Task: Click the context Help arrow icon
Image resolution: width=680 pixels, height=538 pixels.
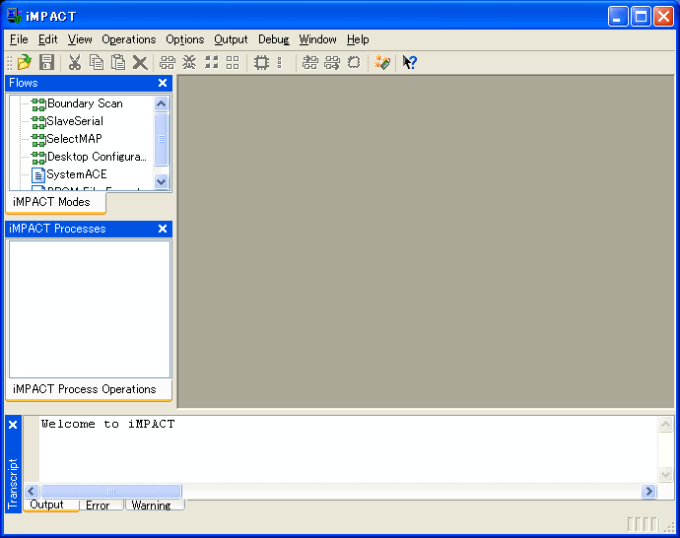Action: click(409, 63)
